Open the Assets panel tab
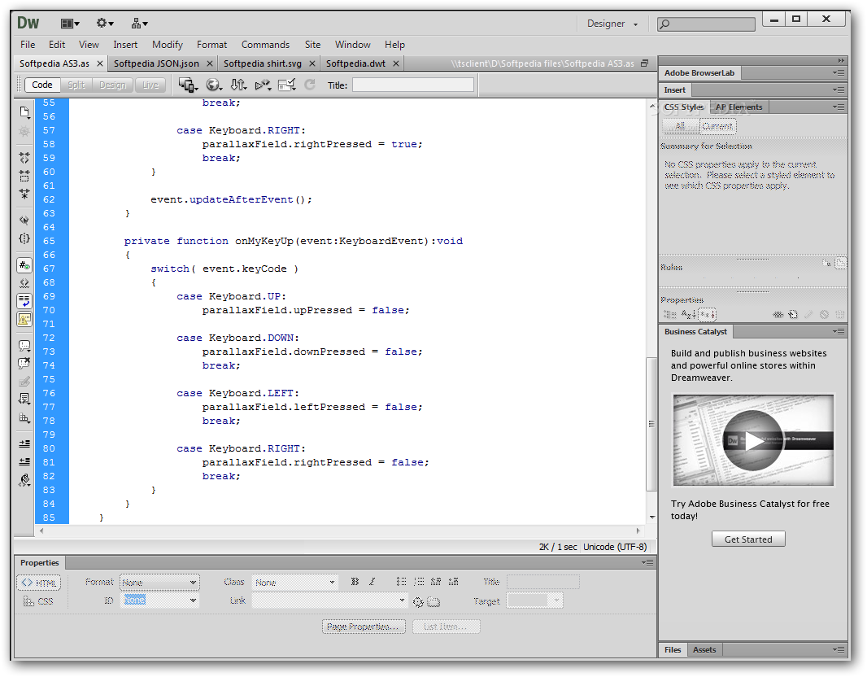This screenshot has width=867, height=677. coord(704,650)
